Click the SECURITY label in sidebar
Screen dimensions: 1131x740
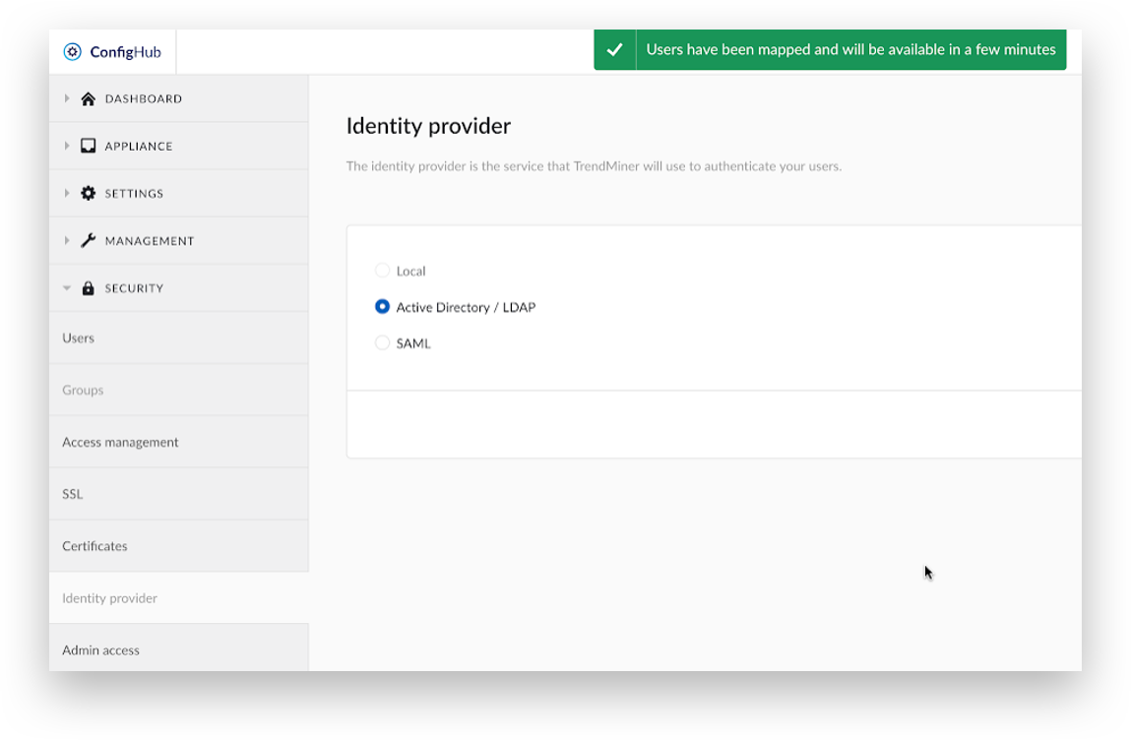134,287
